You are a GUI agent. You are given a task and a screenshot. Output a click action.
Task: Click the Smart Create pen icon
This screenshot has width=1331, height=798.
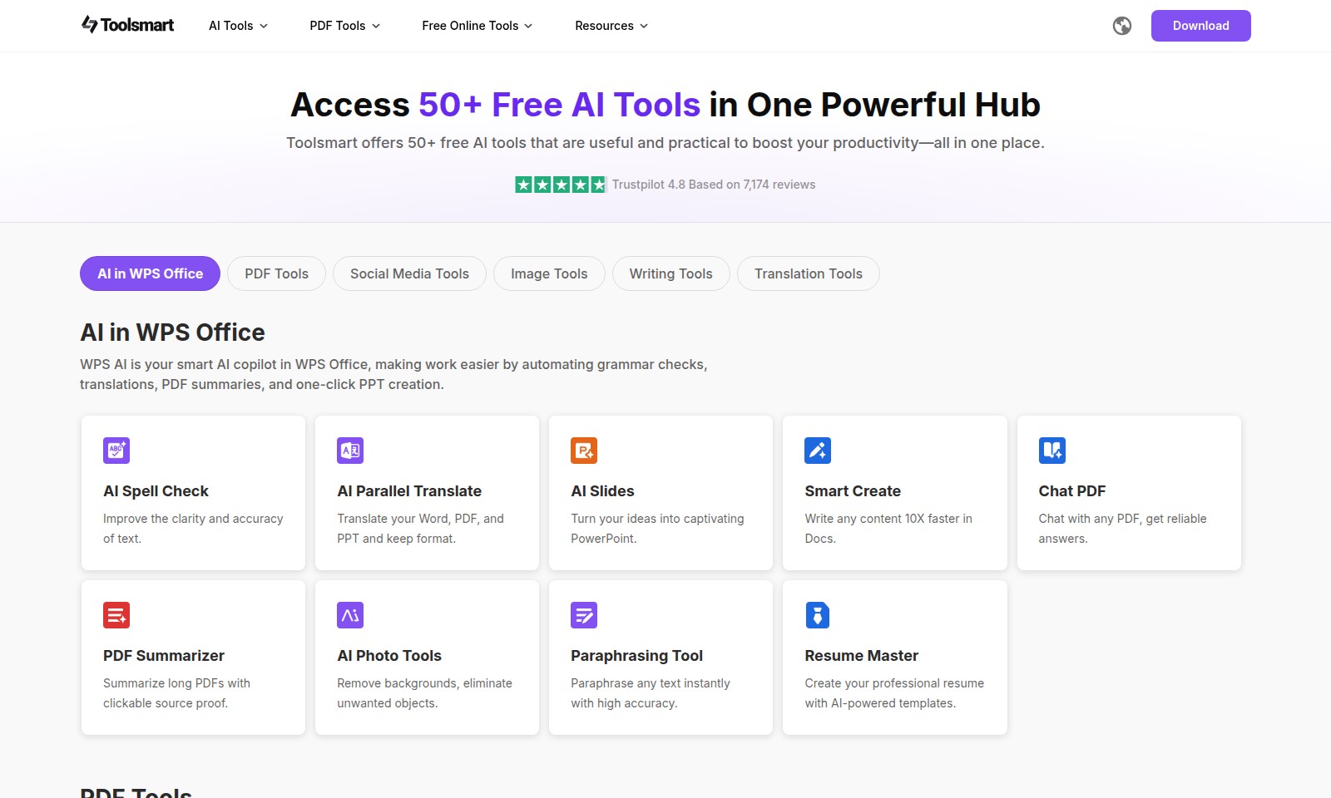[x=818, y=451]
